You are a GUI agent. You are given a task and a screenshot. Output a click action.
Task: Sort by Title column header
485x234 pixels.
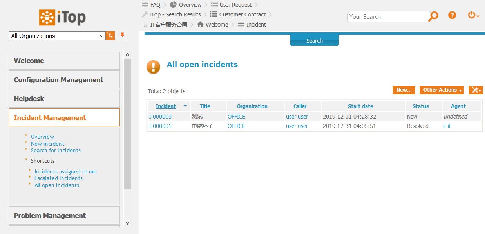(x=205, y=106)
